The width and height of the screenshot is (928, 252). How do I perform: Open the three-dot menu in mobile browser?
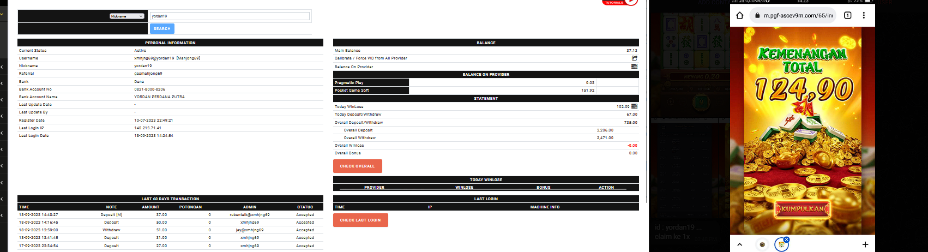(864, 15)
